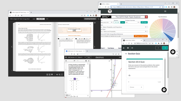Open the Problem Number dropdown
This screenshot has height=101, width=181.
pyautogui.click(x=133, y=22)
